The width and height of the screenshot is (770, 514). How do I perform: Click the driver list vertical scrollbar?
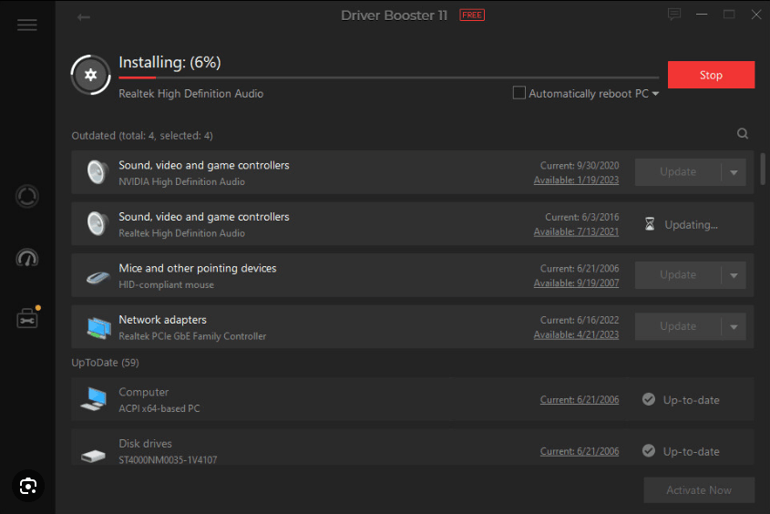pos(763,169)
